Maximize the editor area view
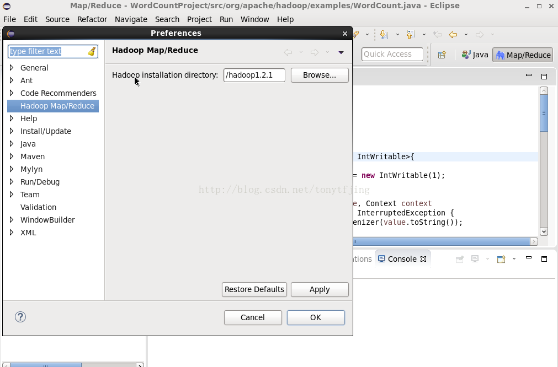 544,77
